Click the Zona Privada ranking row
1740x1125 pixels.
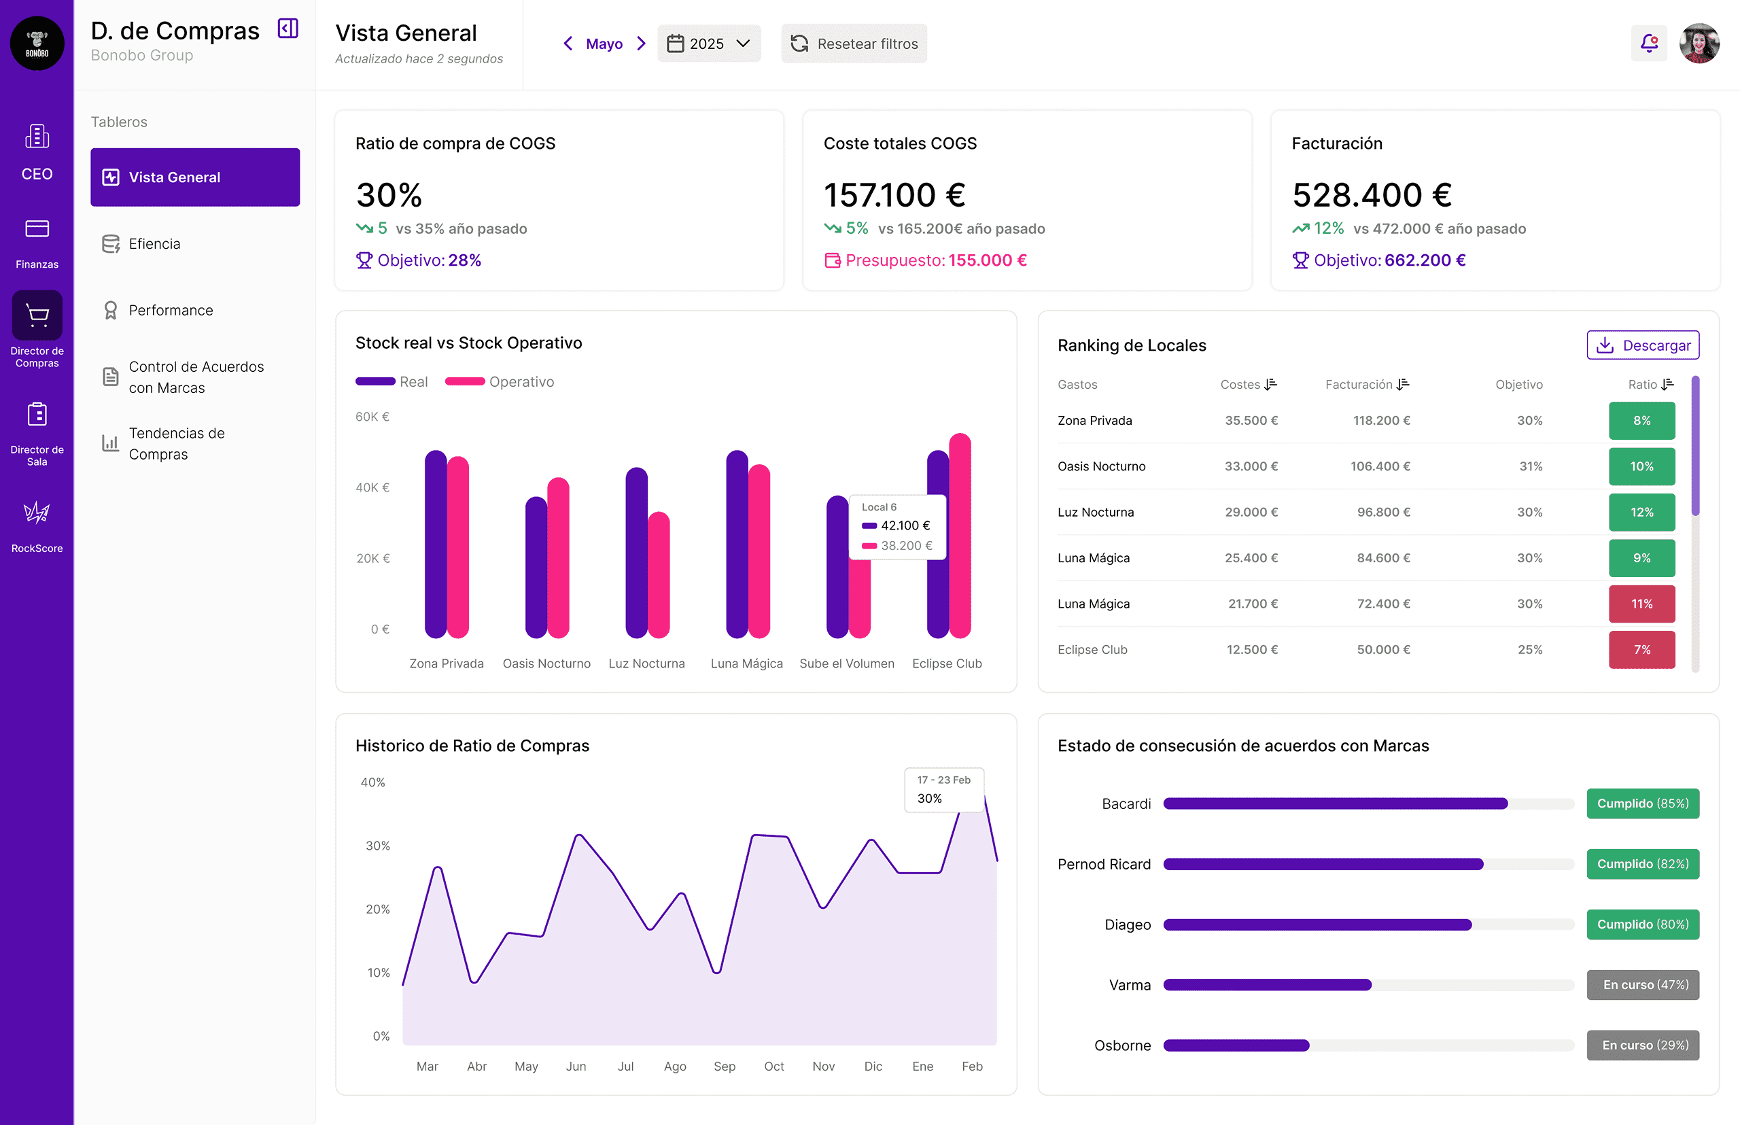(1366, 421)
